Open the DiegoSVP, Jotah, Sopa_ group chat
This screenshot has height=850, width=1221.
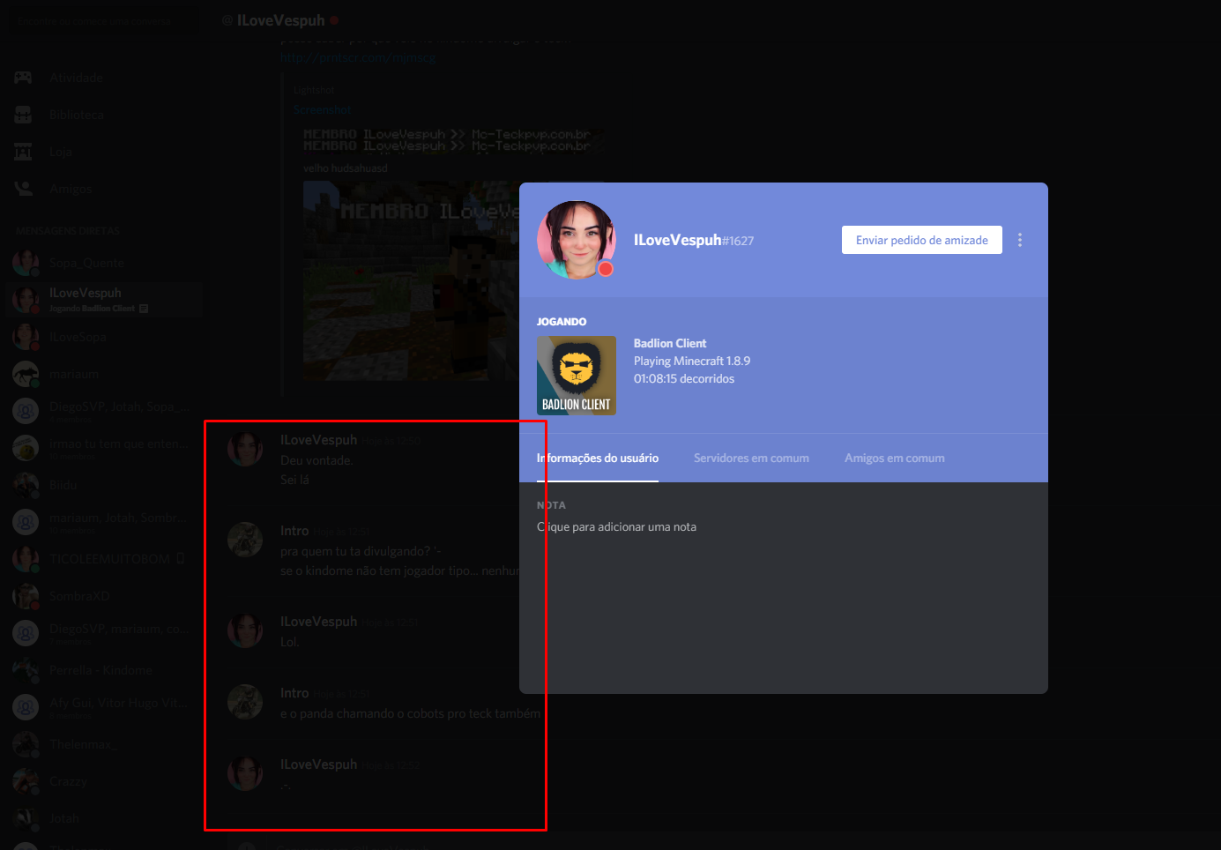coord(104,411)
